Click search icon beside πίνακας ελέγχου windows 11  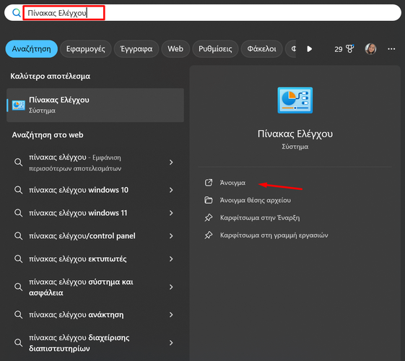(18, 213)
